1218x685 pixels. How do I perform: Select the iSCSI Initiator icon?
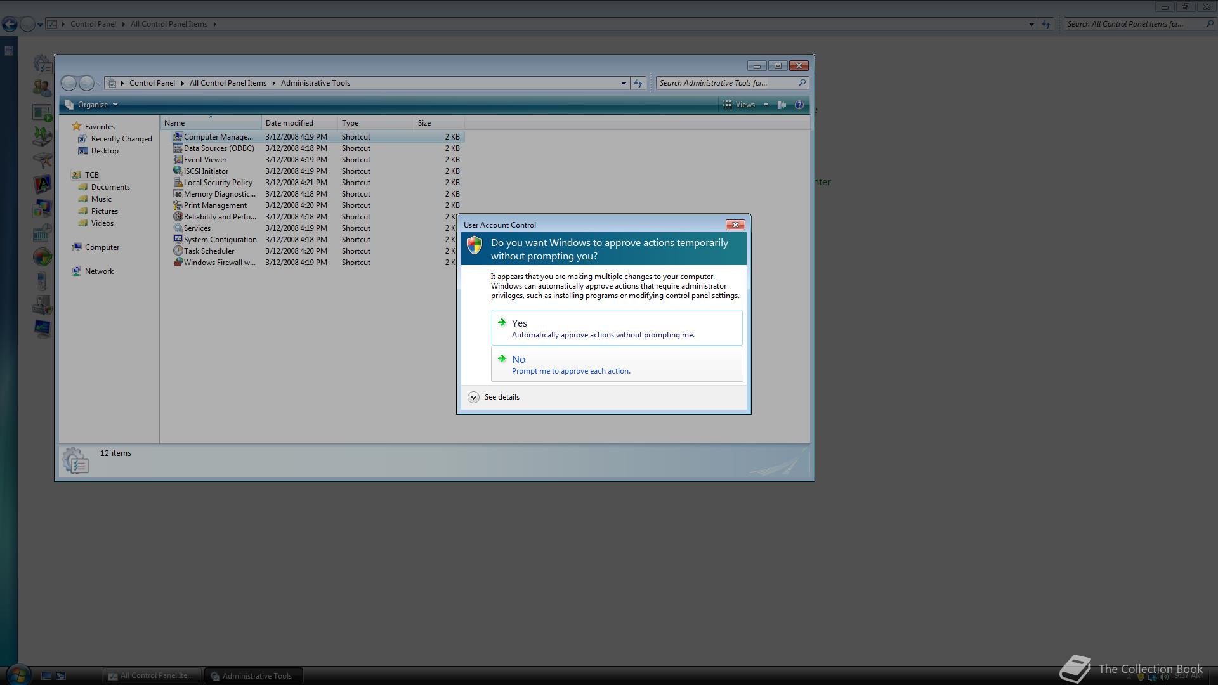click(x=178, y=171)
